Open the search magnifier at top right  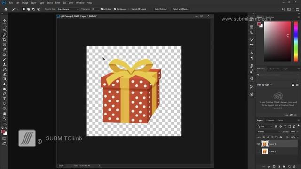tap(283, 9)
